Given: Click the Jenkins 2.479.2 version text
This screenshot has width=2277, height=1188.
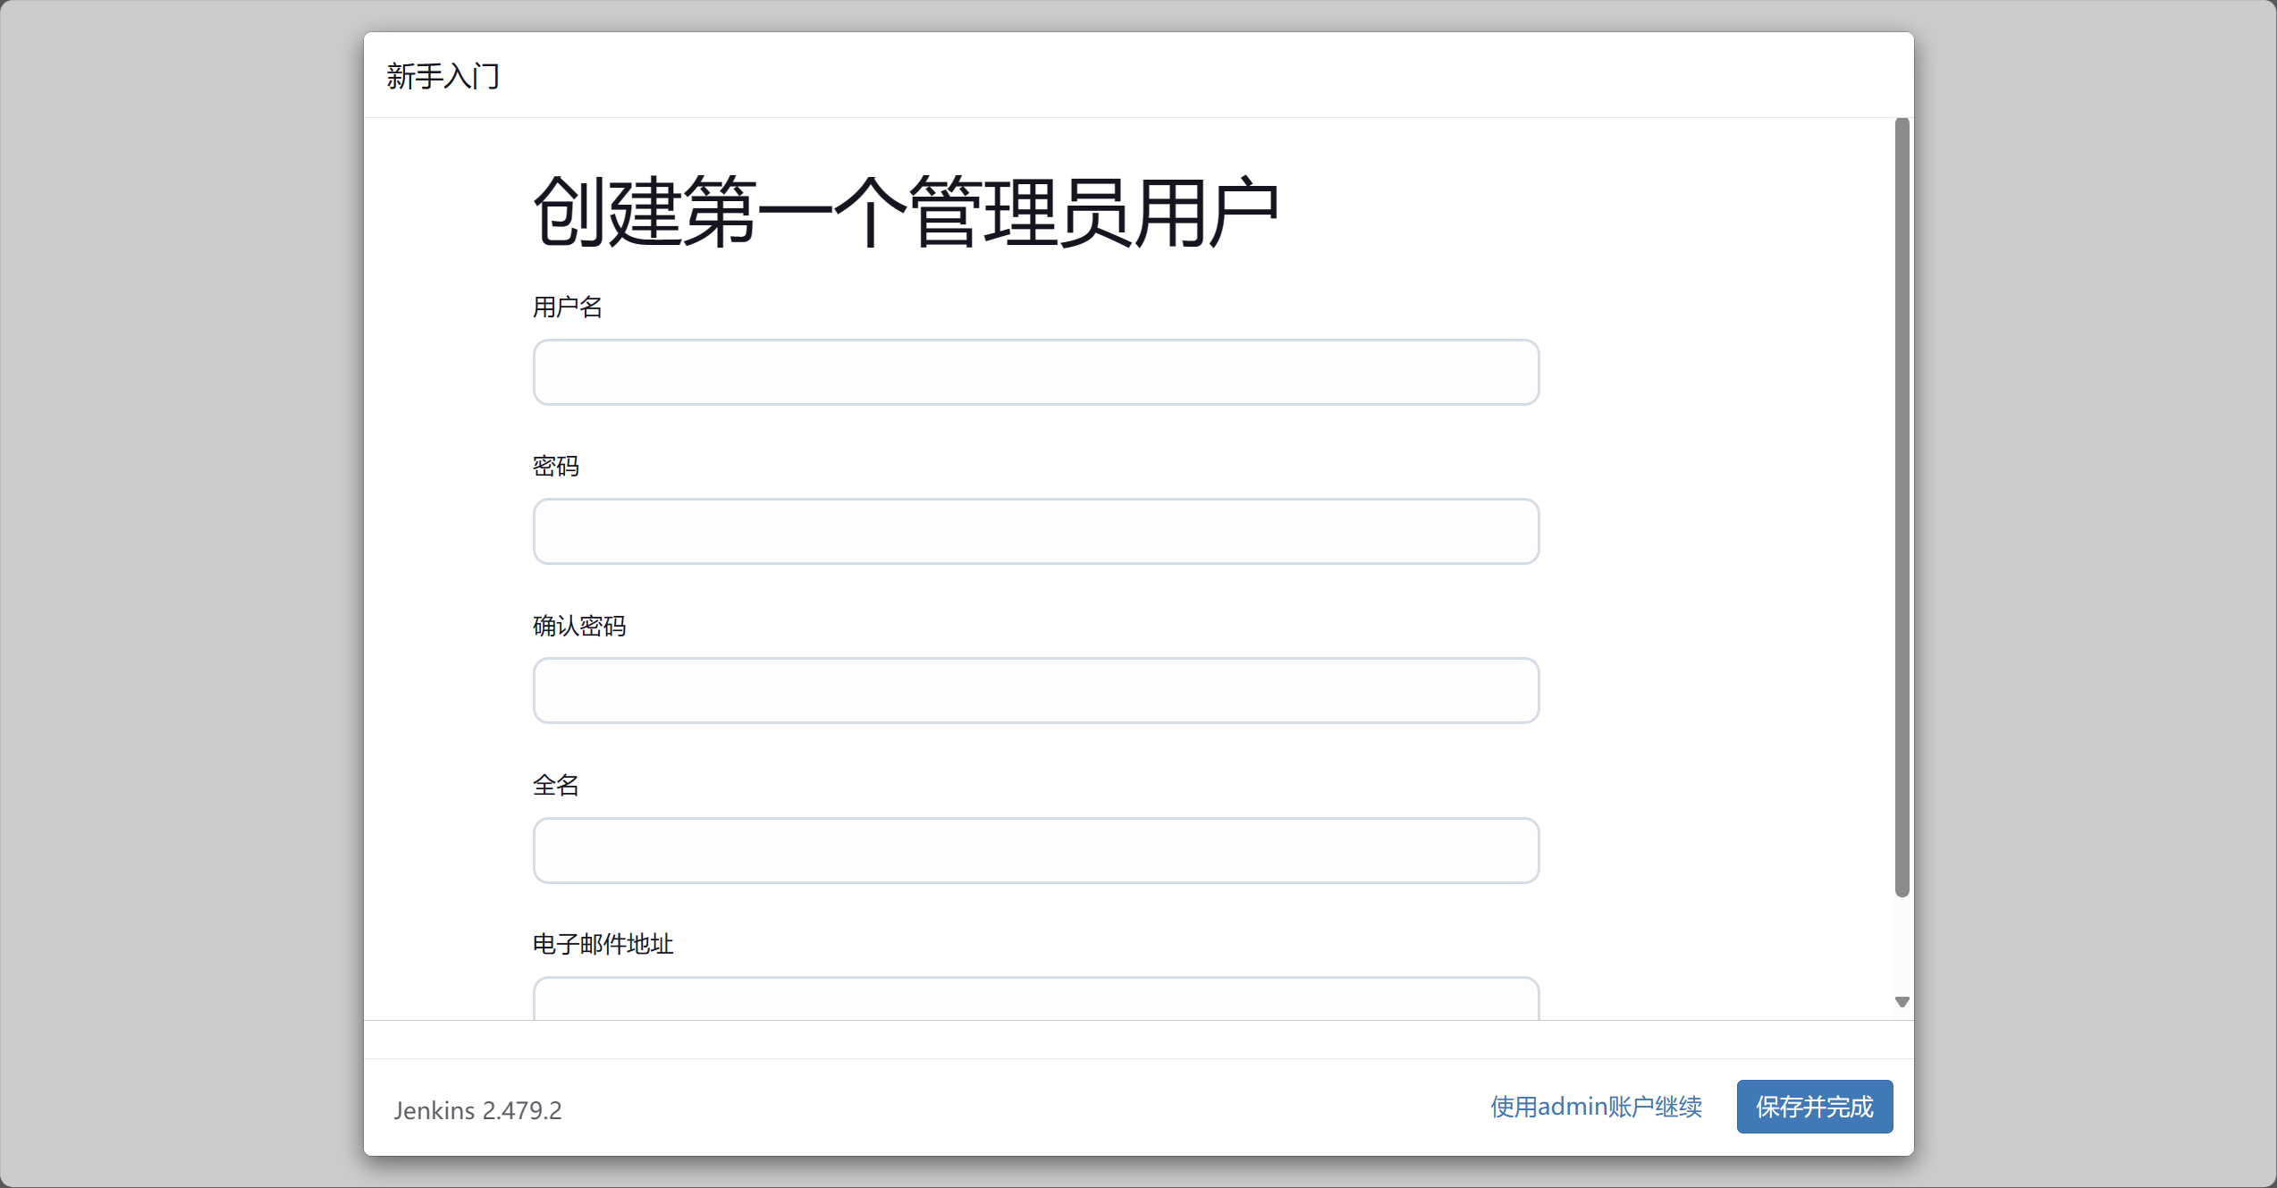Looking at the screenshot, I should coord(477,1110).
